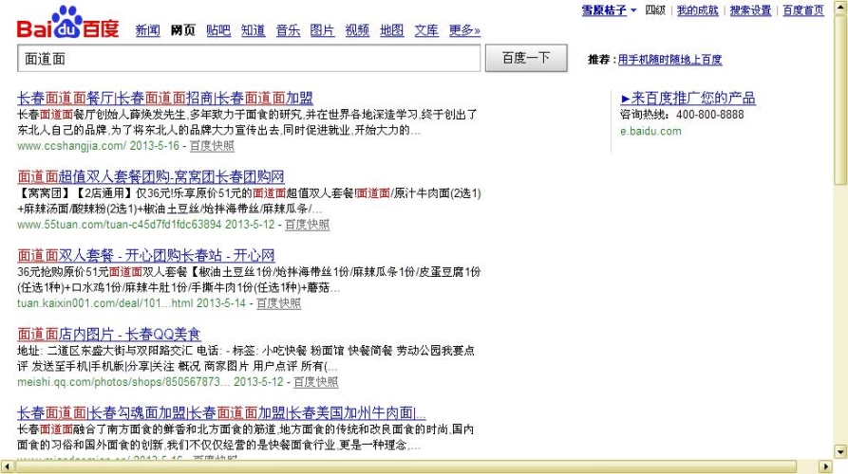Open the 长春面道面餐厅 first search result
The height and width of the screenshot is (474, 848).
coord(165,98)
